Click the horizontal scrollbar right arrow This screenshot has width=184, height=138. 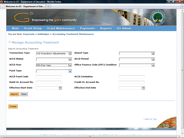coord(179,136)
